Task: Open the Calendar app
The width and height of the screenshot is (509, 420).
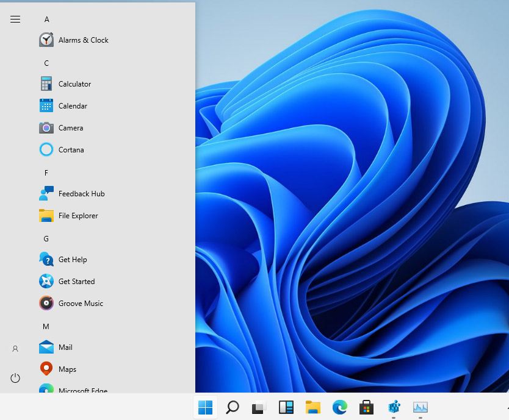Action: [63, 105]
